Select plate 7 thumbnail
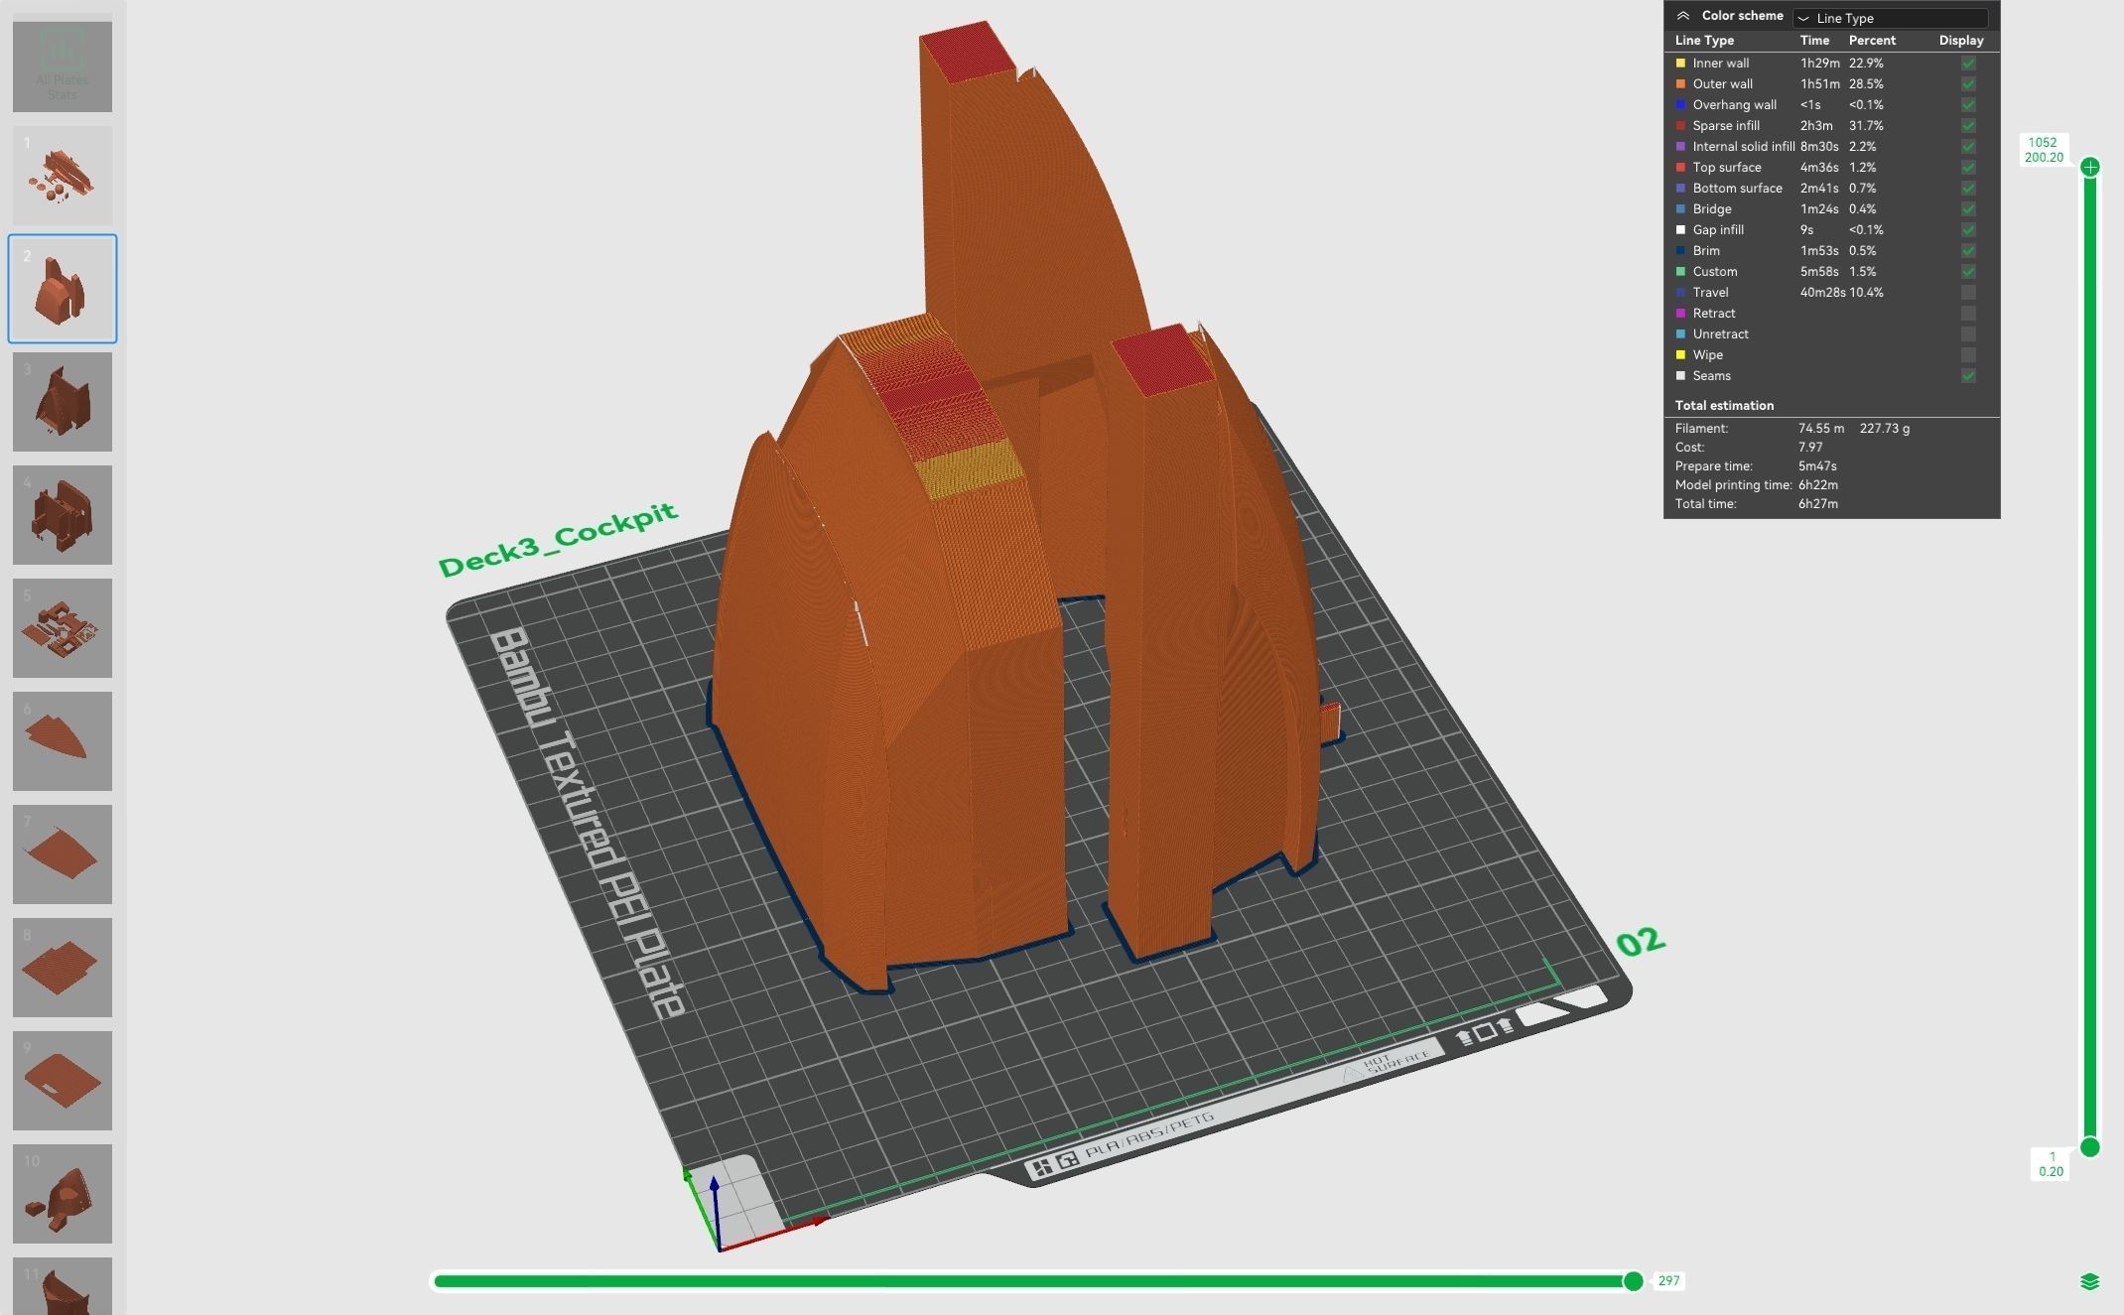 [63, 855]
